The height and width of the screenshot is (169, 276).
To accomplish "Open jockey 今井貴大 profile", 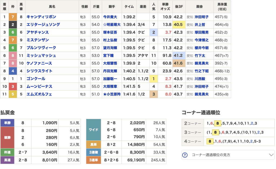I will click(x=110, y=17).
